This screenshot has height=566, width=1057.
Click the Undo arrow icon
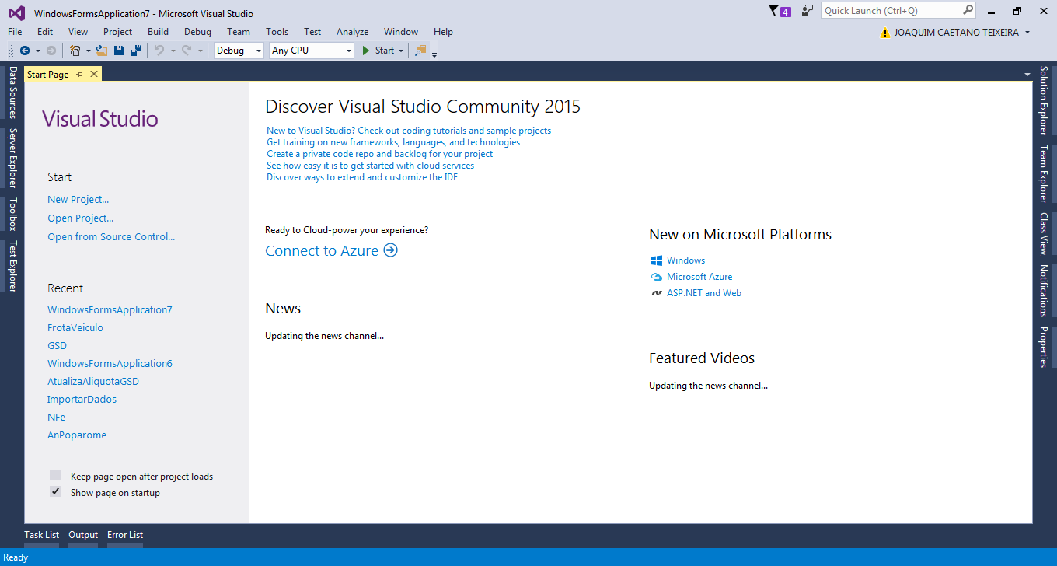click(x=159, y=51)
